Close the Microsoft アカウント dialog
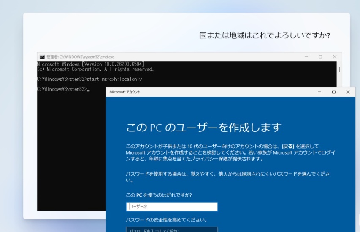This screenshot has height=232, width=360. 348,92
